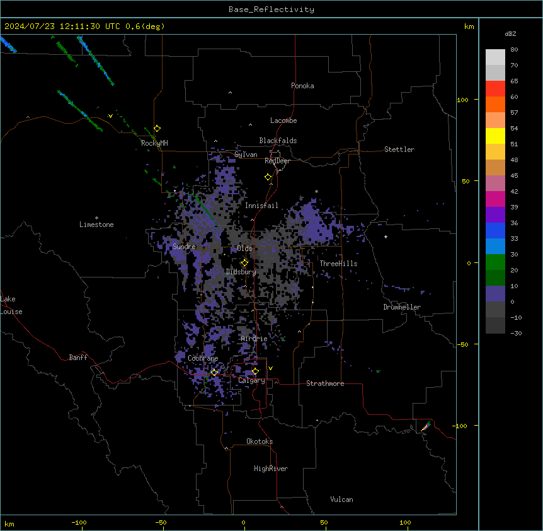Click the yellow station marker below Cochrane
Screen dimensions: 543x531
[214, 372]
